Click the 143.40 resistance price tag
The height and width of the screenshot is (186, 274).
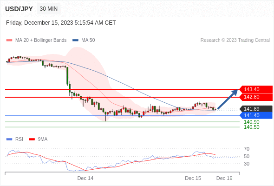[x=256, y=89]
